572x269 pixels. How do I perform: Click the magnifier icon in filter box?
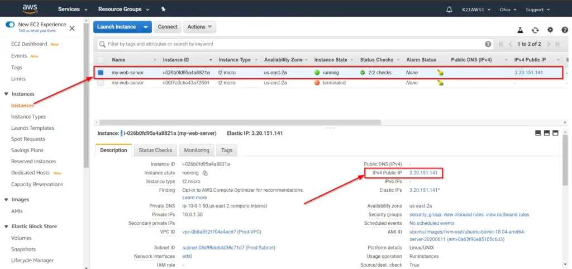[103, 44]
